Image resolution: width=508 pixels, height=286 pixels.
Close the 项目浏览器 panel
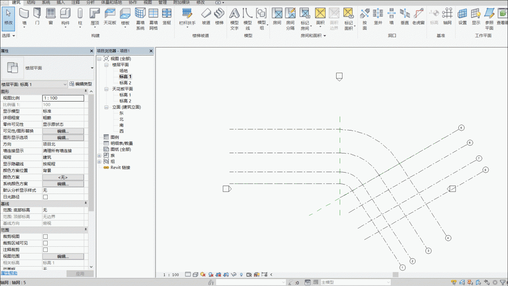(151, 51)
